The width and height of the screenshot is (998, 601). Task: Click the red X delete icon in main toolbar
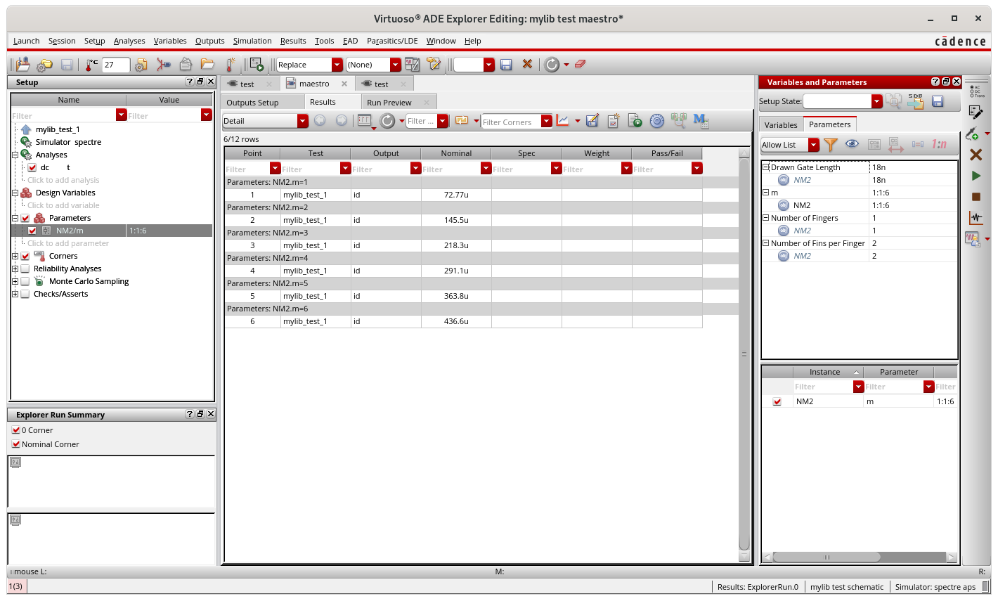(x=527, y=64)
